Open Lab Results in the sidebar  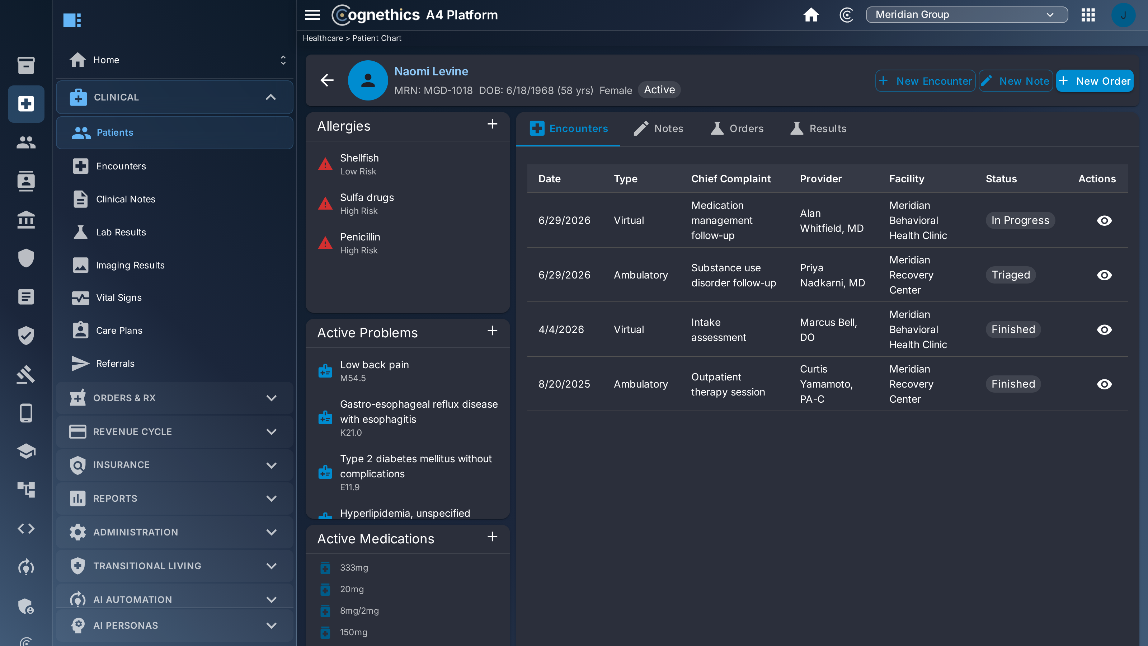click(120, 232)
